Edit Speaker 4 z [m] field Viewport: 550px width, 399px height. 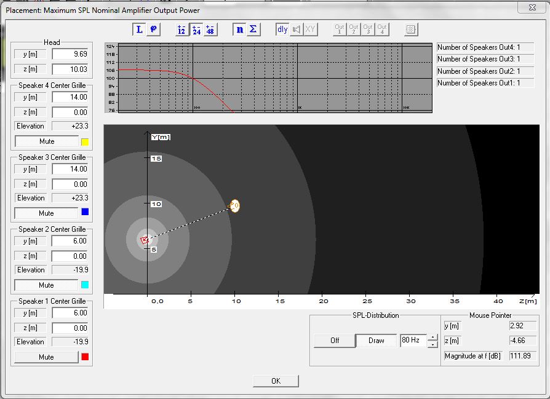(70, 112)
